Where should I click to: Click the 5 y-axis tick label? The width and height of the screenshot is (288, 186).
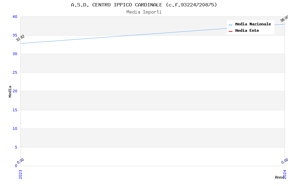pos(16,147)
